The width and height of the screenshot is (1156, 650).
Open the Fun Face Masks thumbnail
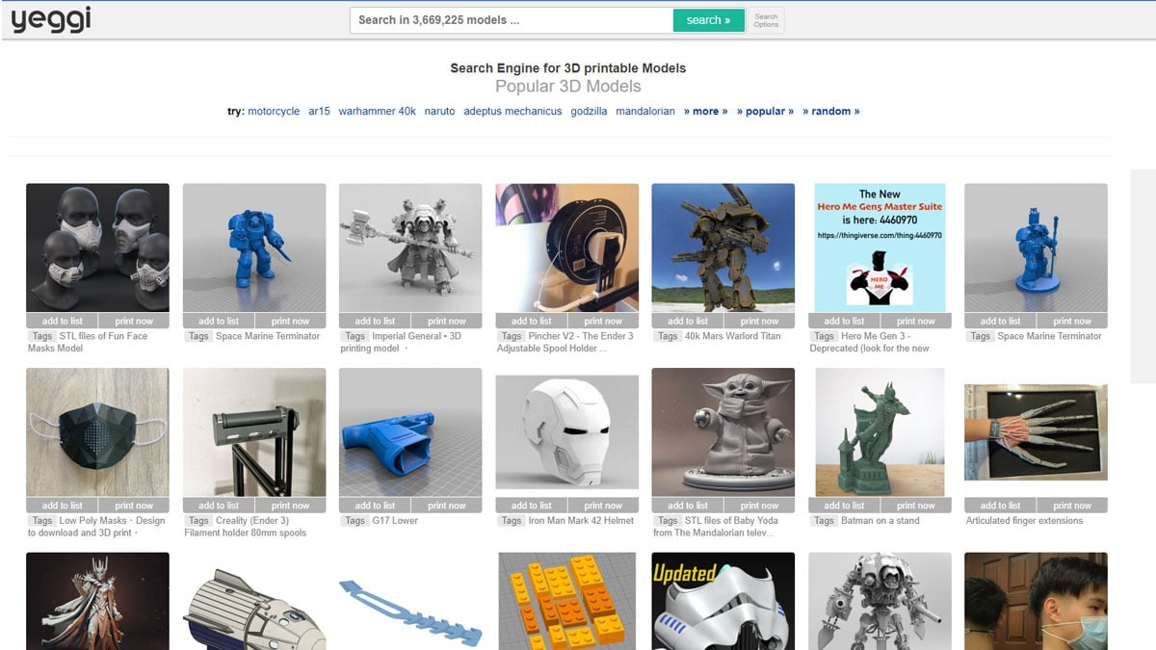[x=97, y=248]
